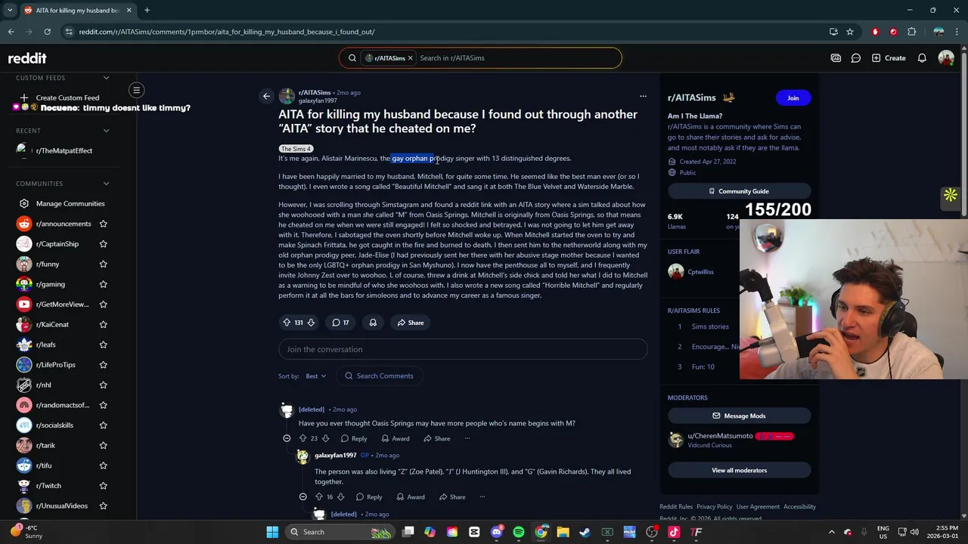Open browser tab search dropdown arrow

click(x=10, y=11)
